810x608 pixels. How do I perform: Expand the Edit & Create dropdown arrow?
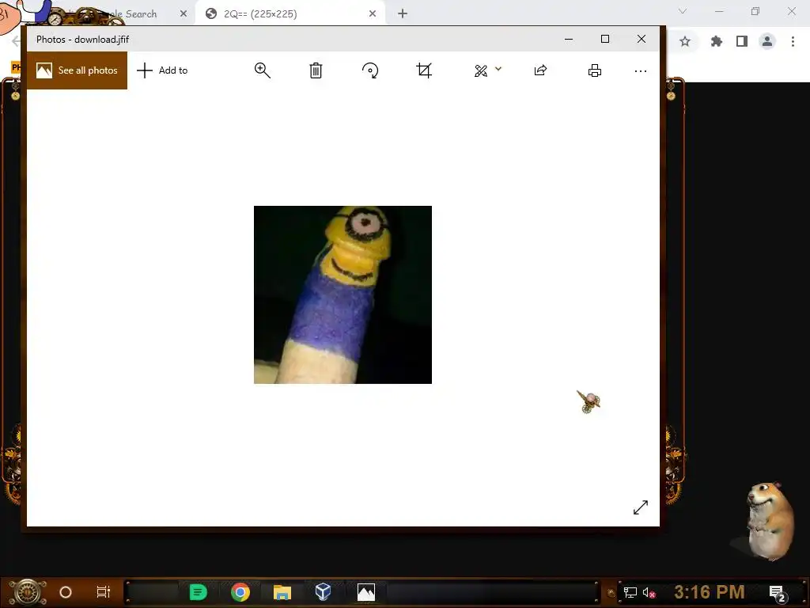click(x=498, y=69)
